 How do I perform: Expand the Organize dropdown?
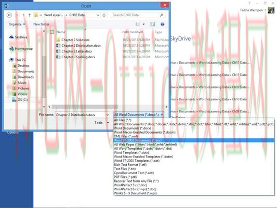(x=17, y=24)
